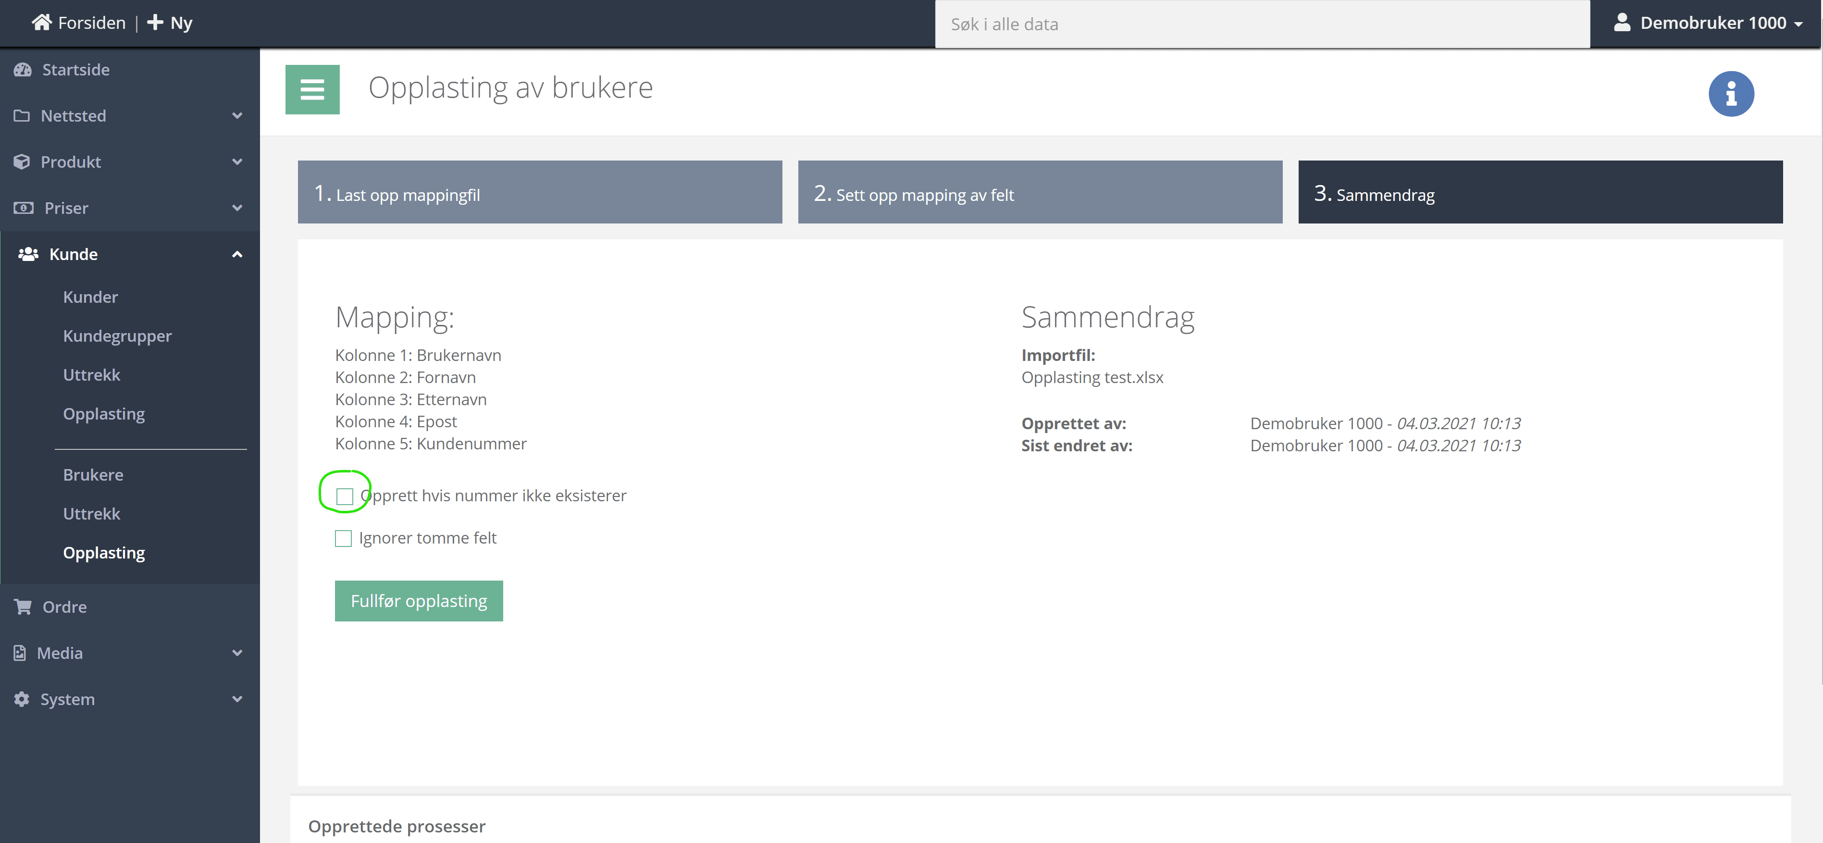Image resolution: width=1823 pixels, height=843 pixels.
Task: Go to step 2 Sett opp mapping av felt
Action: coord(1040,192)
